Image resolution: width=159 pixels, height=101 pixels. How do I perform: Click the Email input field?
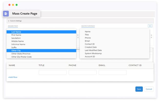click(113, 73)
